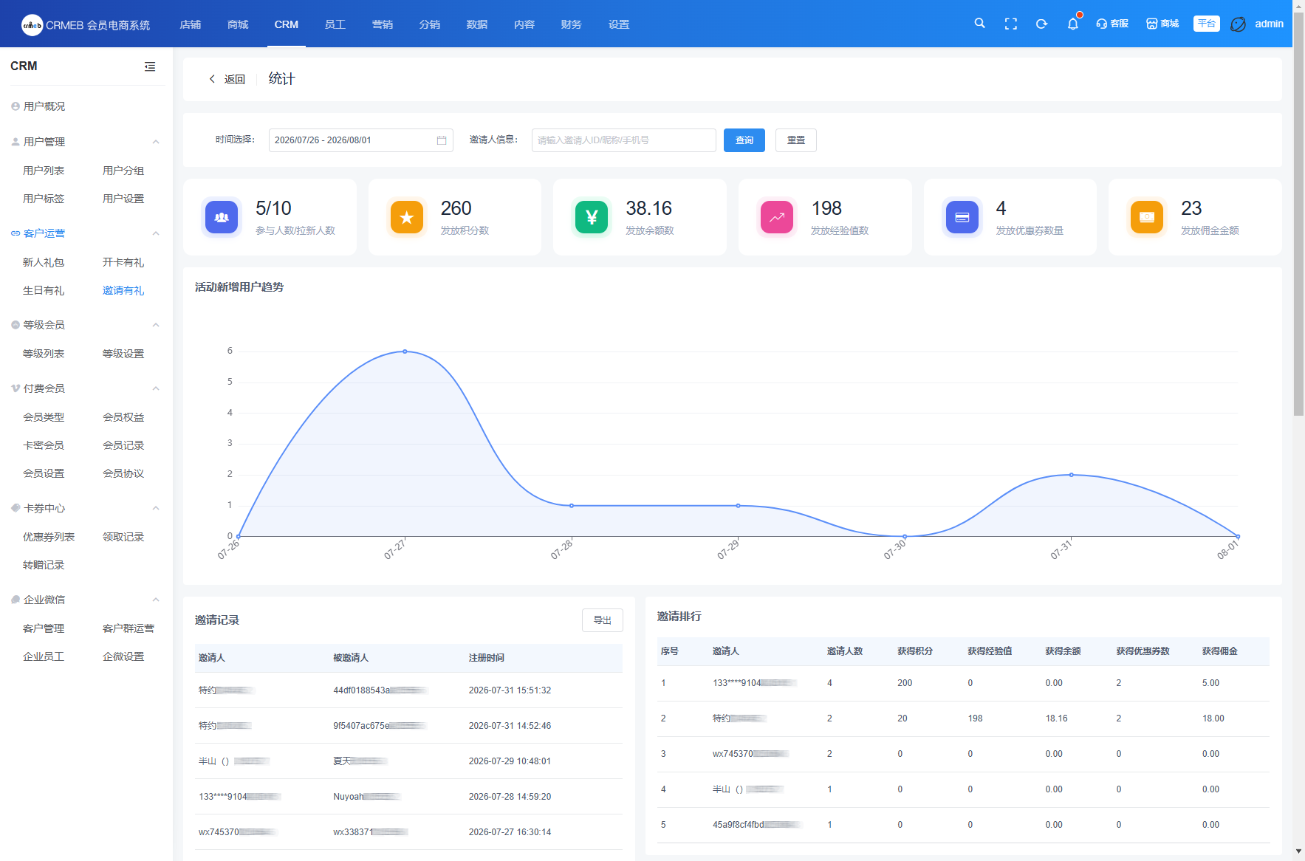Open 邀请有礼 in sidebar

[x=123, y=290]
